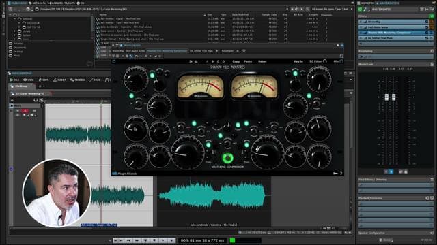Click Reset in the plugin toolbar
The height and width of the screenshot is (245, 437).
[x=262, y=61]
